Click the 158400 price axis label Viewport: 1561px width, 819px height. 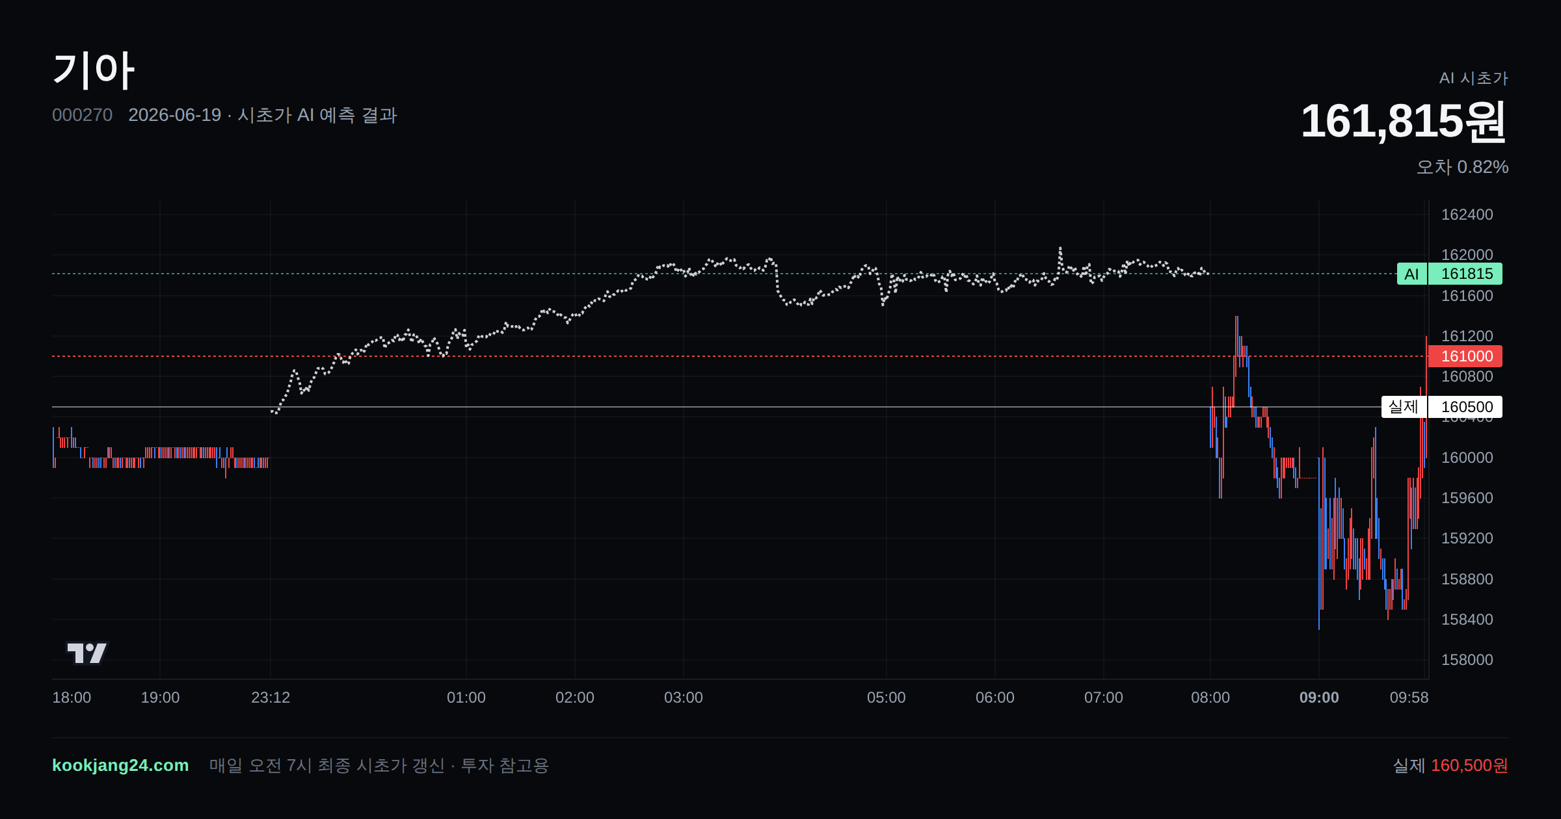[1467, 619]
